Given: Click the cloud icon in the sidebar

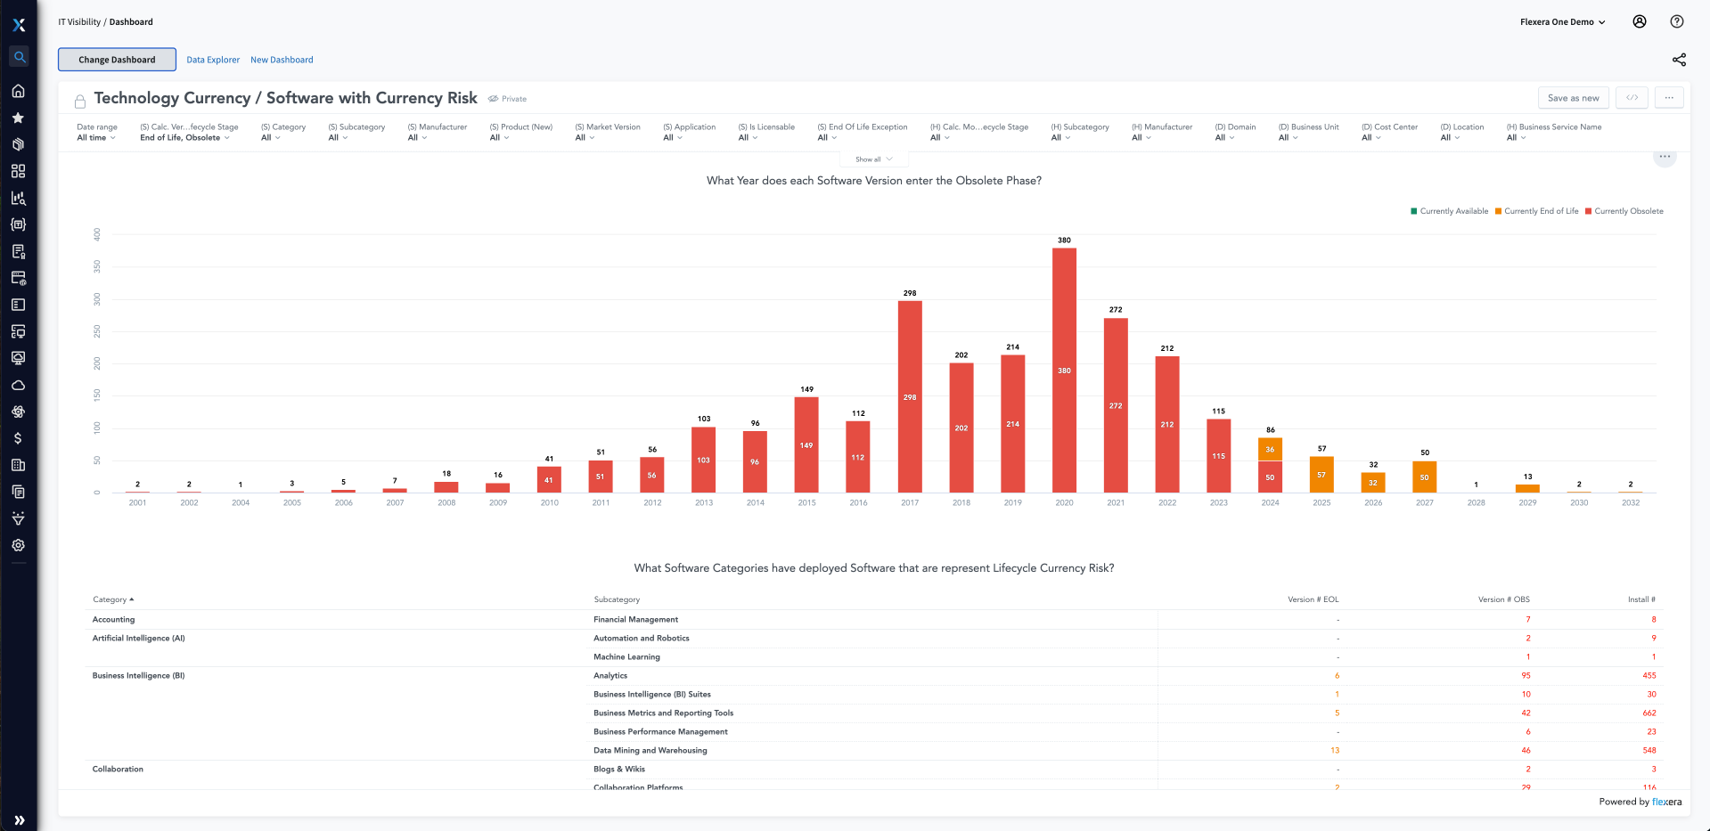Looking at the screenshot, I should 19,386.
